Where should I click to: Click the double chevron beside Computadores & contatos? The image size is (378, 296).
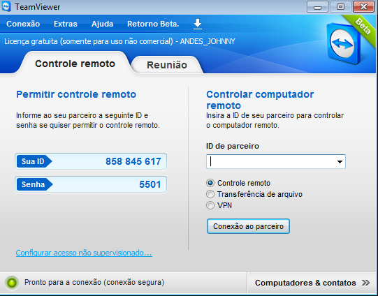365,283
